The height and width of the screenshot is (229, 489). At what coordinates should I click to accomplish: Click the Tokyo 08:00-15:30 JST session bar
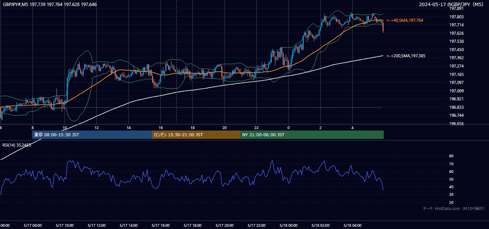pos(92,135)
